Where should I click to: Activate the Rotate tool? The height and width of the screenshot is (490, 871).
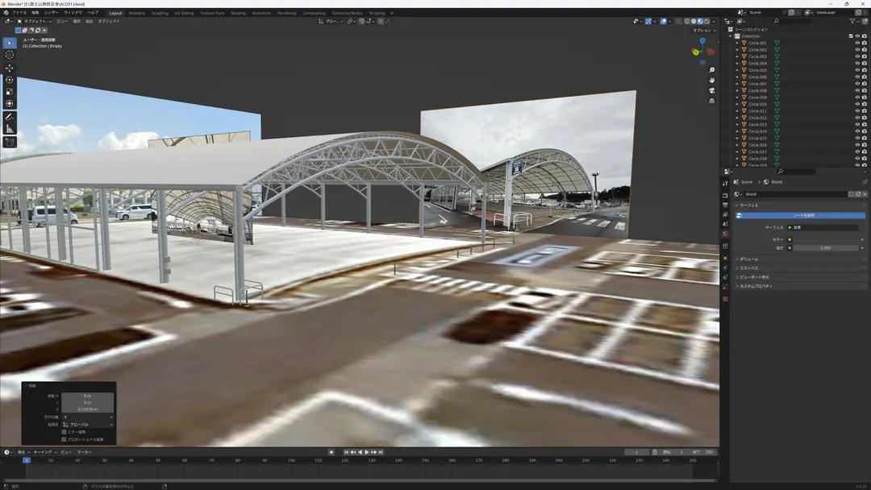pyautogui.click(x=10, y=80)
